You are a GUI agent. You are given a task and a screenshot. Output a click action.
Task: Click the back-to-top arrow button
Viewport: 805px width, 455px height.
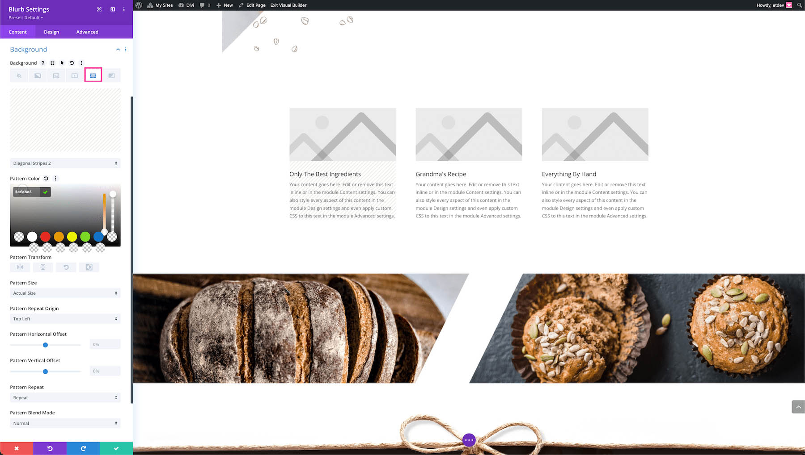click(798, 407)
